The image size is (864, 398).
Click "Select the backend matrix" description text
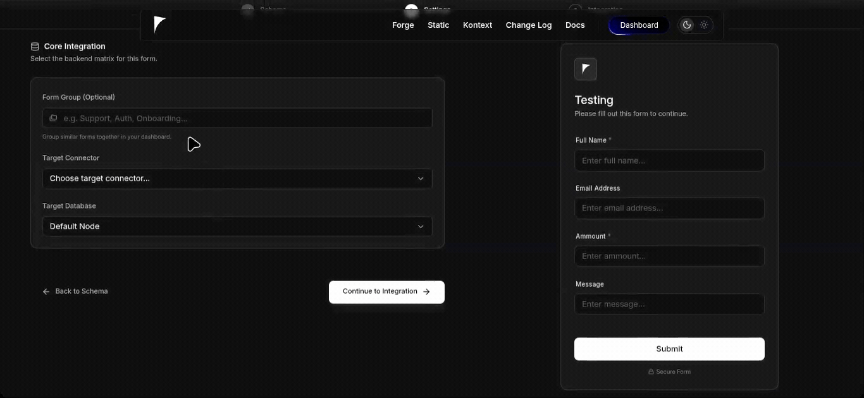click(94, 59)
